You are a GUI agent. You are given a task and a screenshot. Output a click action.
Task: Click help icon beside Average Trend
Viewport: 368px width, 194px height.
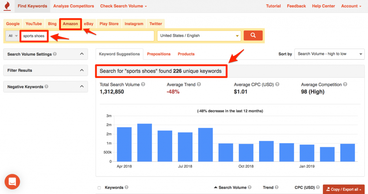[x=199, y=84]
